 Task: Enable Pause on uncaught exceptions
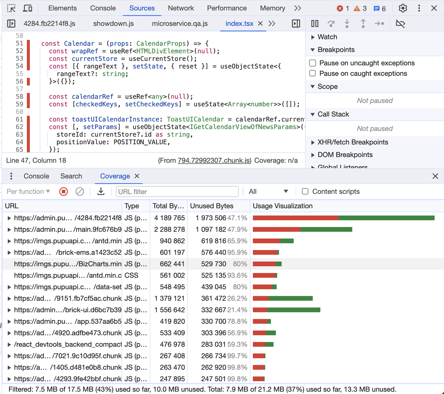pos(313,63)
